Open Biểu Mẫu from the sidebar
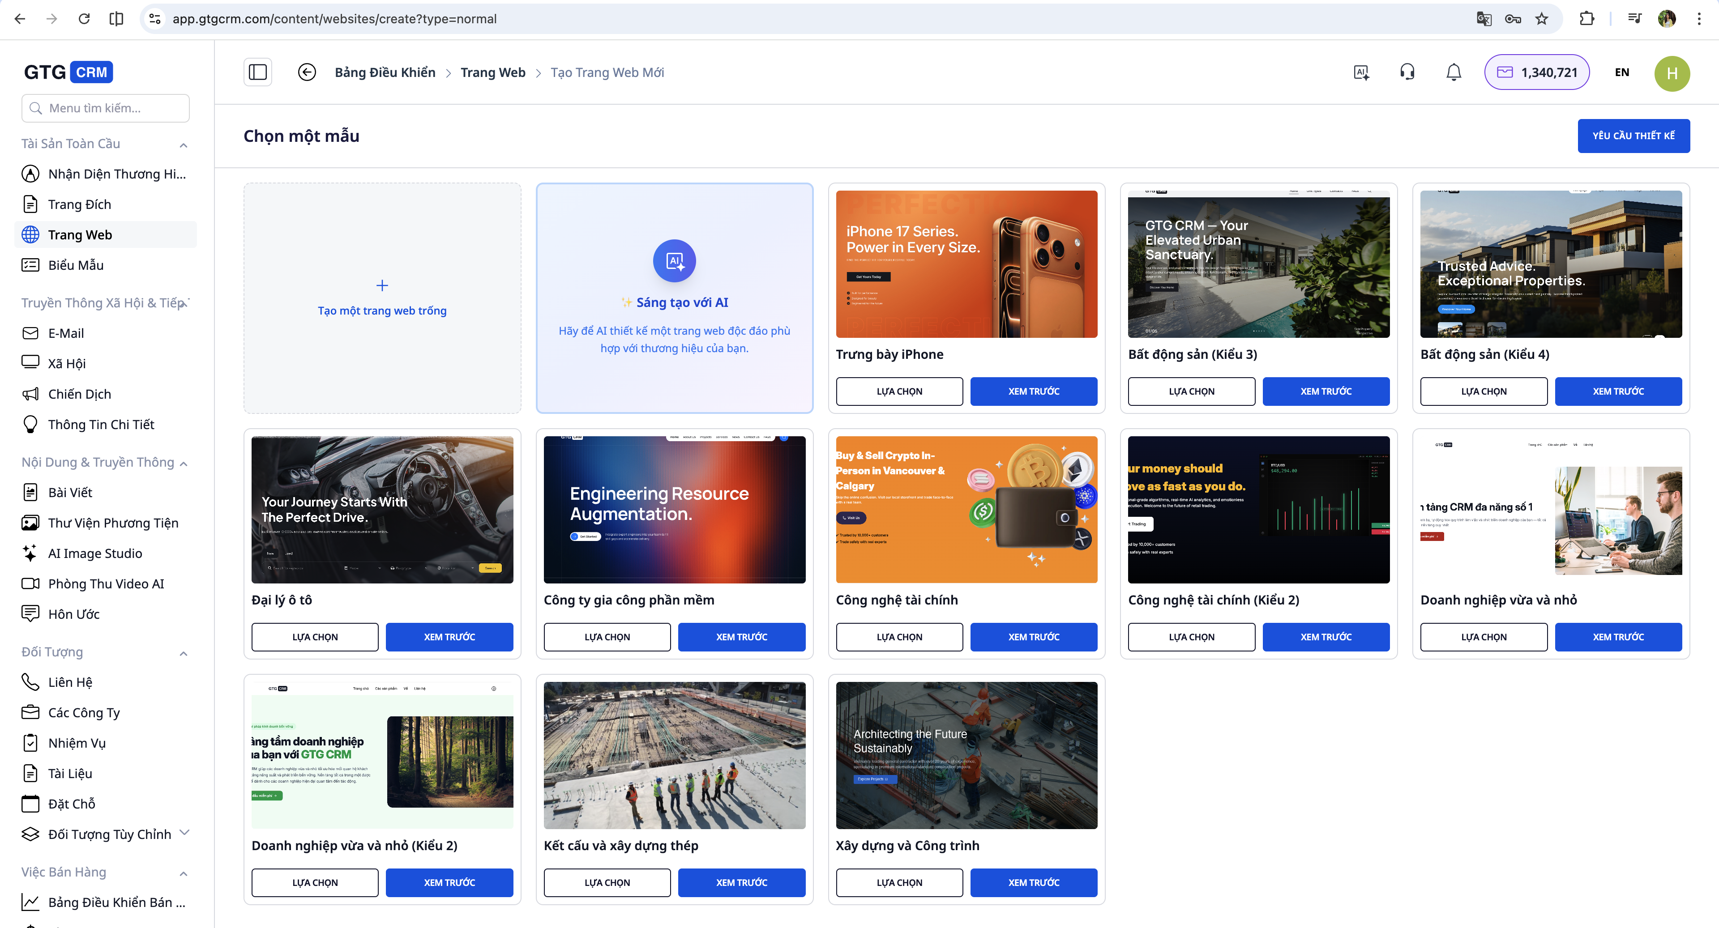 tap(75, 265)
